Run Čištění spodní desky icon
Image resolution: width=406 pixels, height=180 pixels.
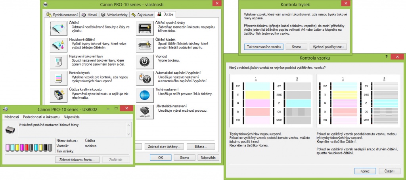[x=145, y=28]
